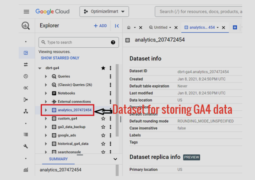Expand the custom_ga4 dataset

(46, 118)
